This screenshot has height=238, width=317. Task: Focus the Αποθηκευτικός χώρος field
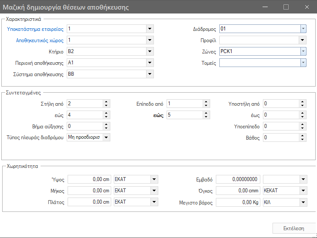(x=106, y=40)
